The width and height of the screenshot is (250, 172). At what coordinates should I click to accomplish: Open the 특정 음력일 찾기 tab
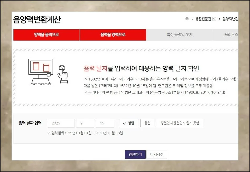click(179, 35)
